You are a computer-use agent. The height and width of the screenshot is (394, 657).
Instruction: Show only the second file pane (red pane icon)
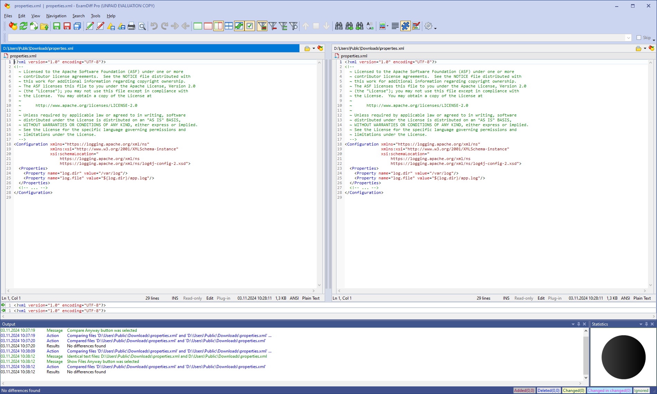[208, 26]
